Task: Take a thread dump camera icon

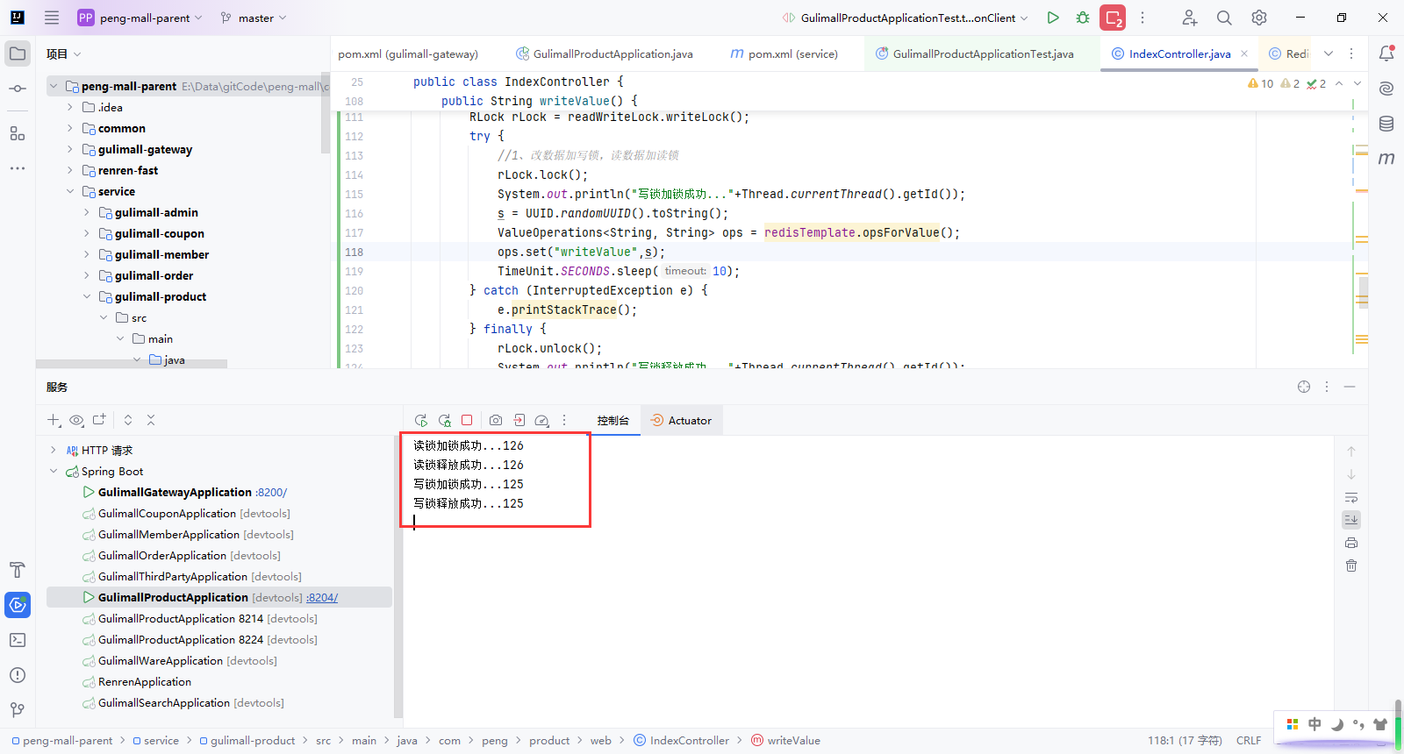Action: click(496, 421)
